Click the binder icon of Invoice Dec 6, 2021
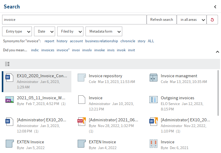Screen dimensions: 221x153 (x=154, y=144)
